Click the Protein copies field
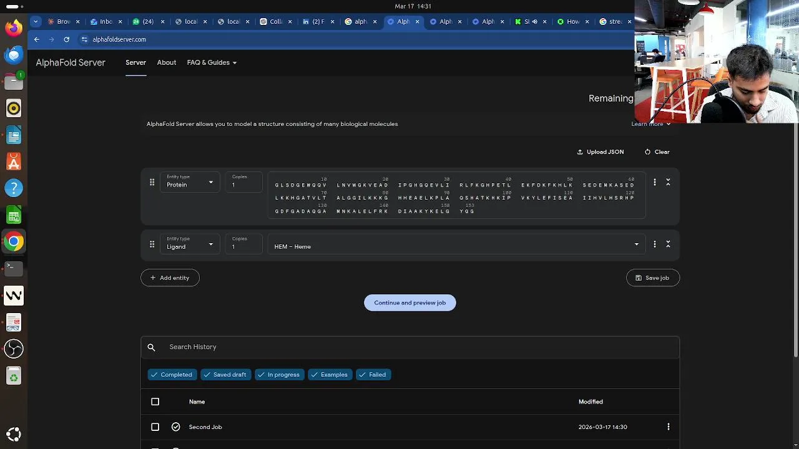799x449 pixels. 243,182
